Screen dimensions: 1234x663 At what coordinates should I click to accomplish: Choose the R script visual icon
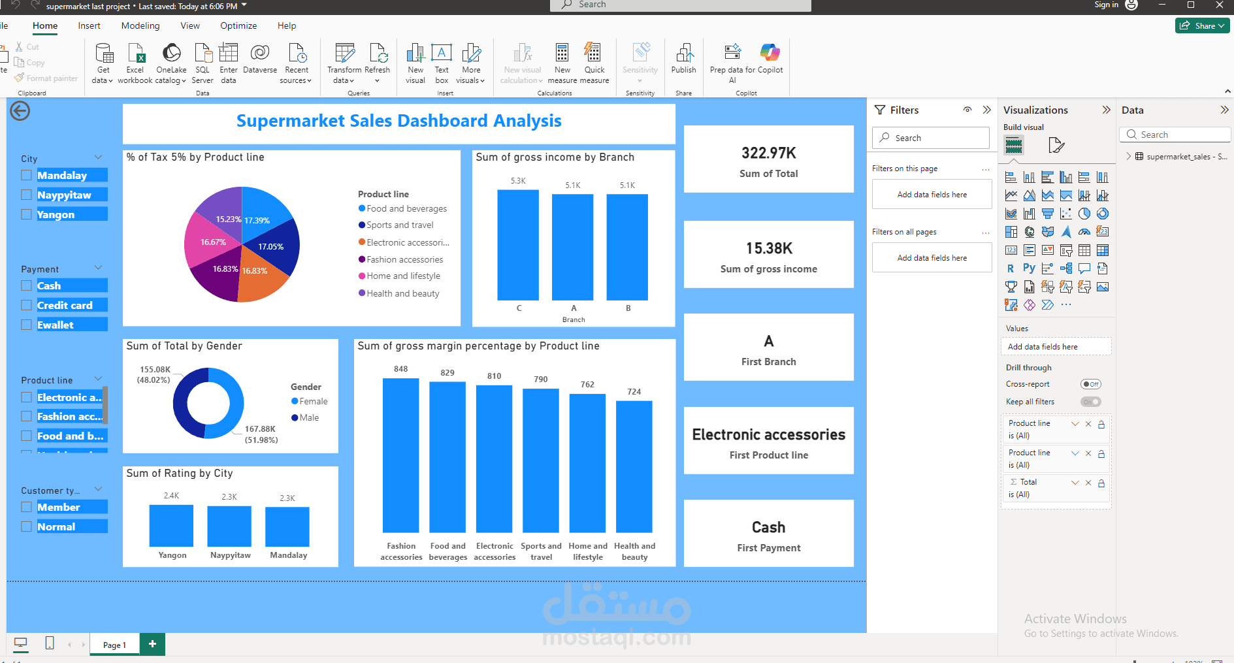[x=1009, y=268]
